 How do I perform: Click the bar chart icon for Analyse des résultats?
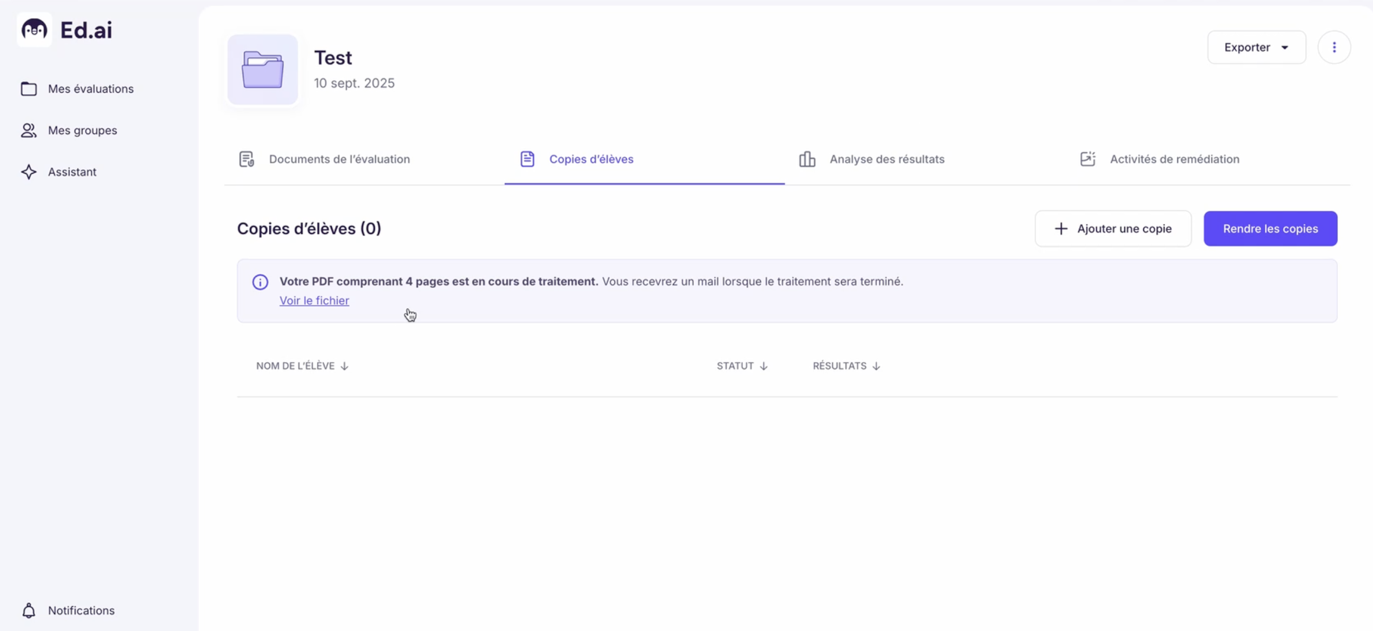(x=807, y=159)
